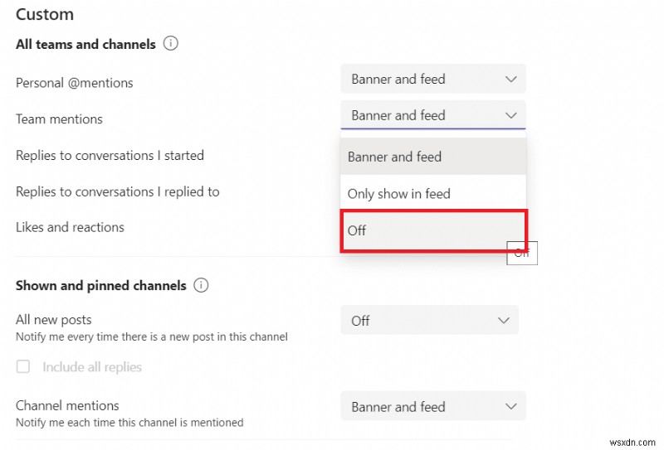Image resolution: width=664 pixels, height=450 pixels.
Task: Click the Shown and pinned channels heading
Action: point(100,286)
